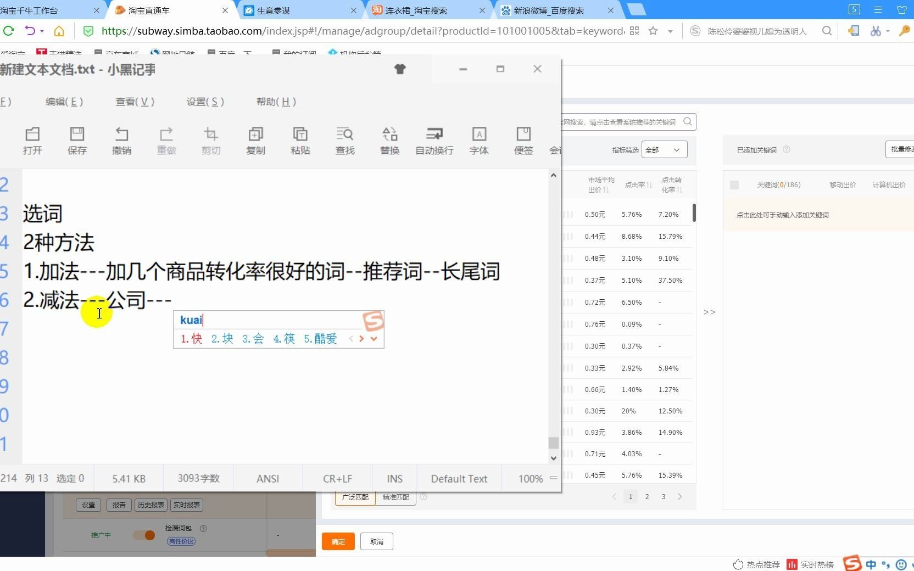This screenshot has width=914, height=571.
Task: Click the QR code icon in address bar
Action: pos(634,31)
